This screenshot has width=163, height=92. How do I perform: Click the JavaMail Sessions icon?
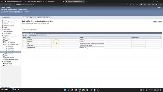(x=4, y=57)
